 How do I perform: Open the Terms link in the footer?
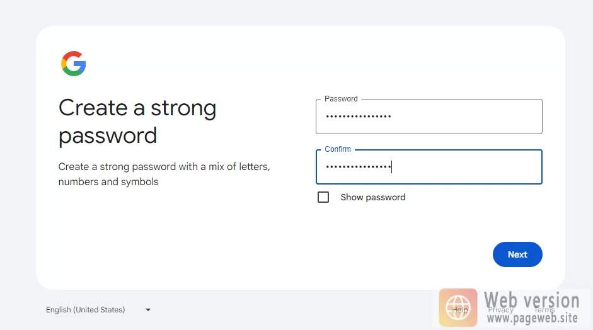(x=544, y=310)
